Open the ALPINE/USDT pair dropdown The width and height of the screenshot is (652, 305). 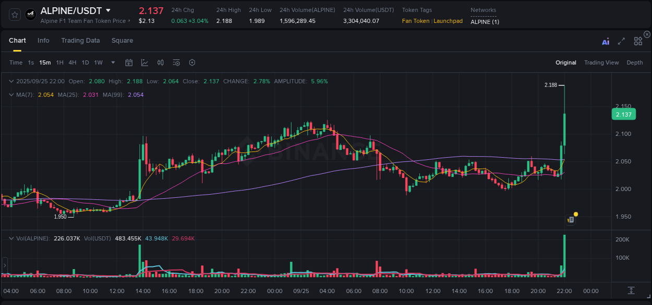108,10
